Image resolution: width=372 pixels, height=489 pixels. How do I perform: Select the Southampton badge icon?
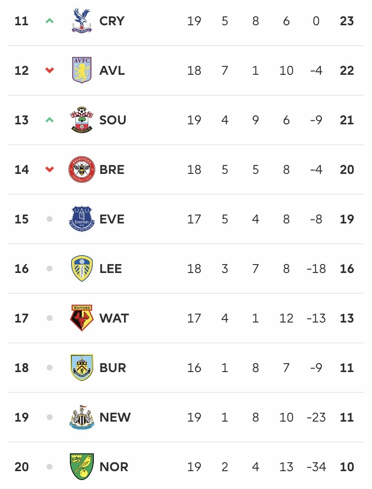pos(81,120)
